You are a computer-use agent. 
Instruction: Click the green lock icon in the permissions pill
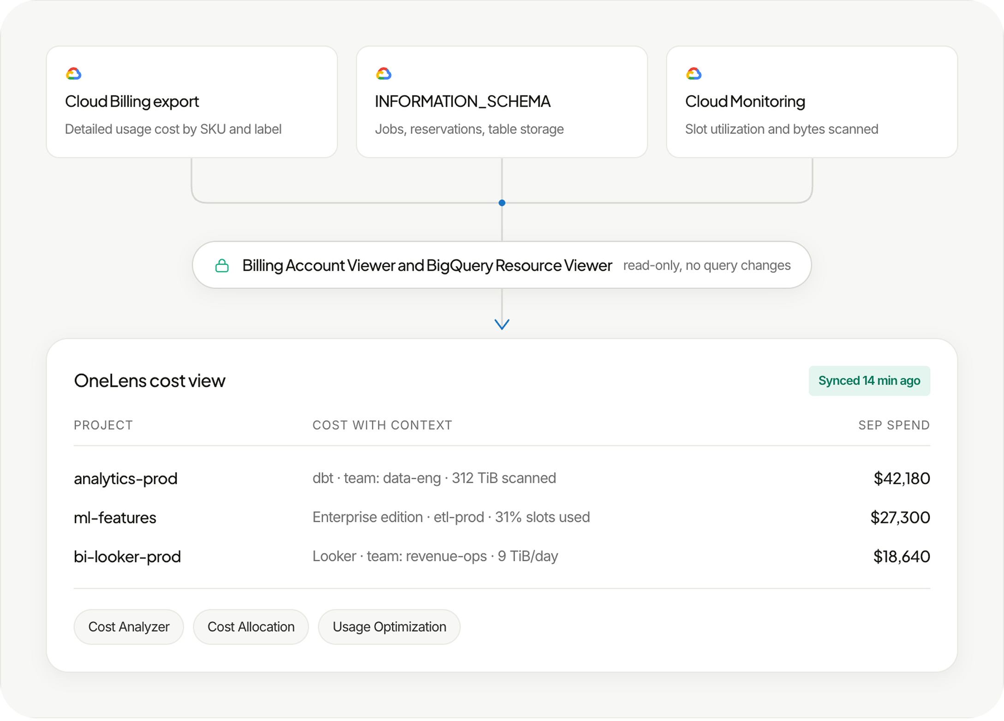click(x=222, y=265)
